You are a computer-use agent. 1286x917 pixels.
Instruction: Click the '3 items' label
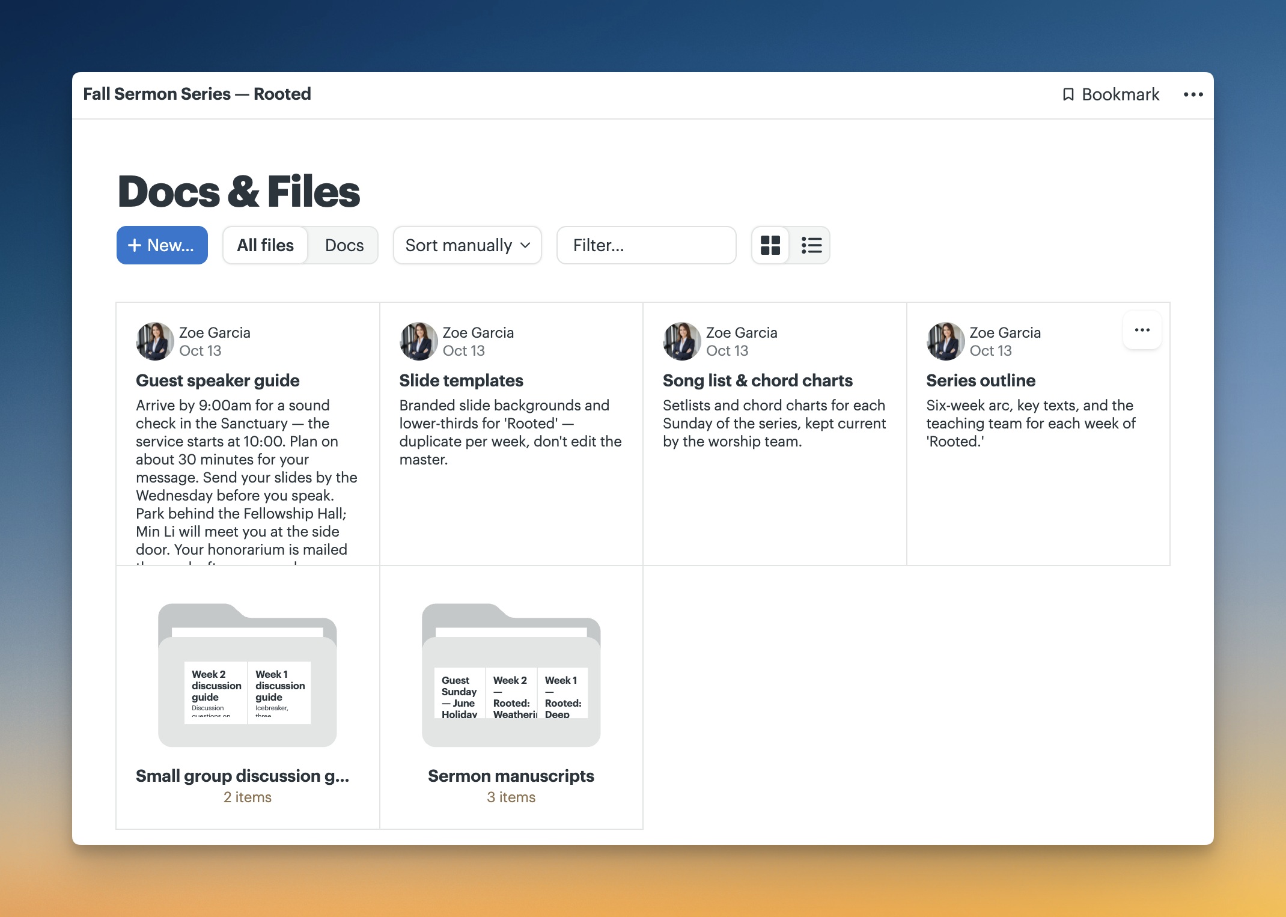(511, 797)
